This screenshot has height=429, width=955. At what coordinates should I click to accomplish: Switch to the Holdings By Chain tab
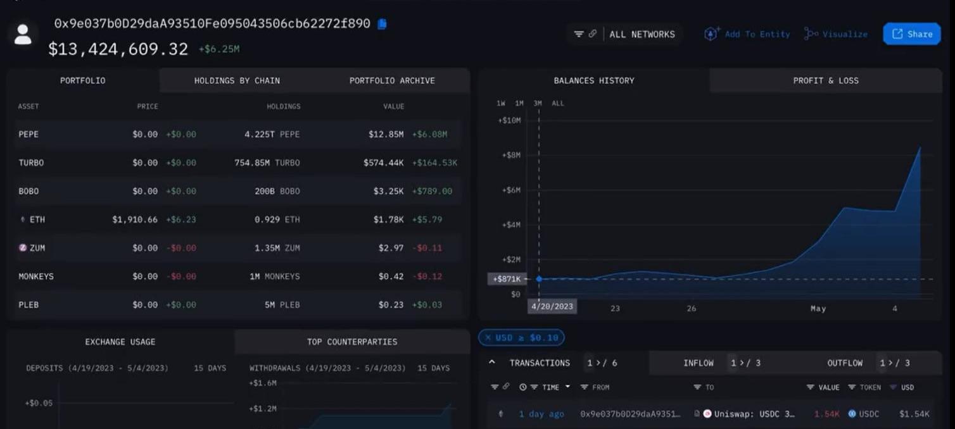pyautogui.click(x=237, y=80)
